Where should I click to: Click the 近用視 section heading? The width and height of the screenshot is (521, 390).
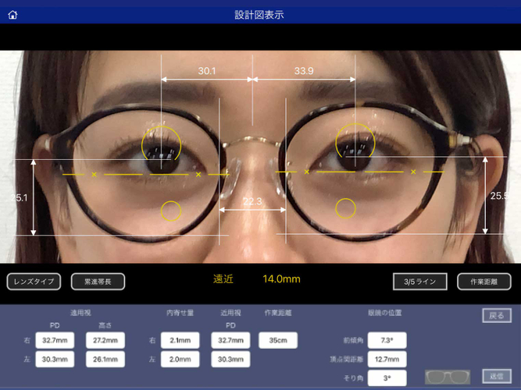(230, 313)
